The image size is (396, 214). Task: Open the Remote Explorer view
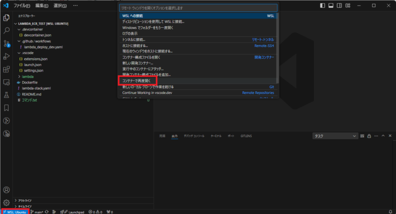coord(6,83)
